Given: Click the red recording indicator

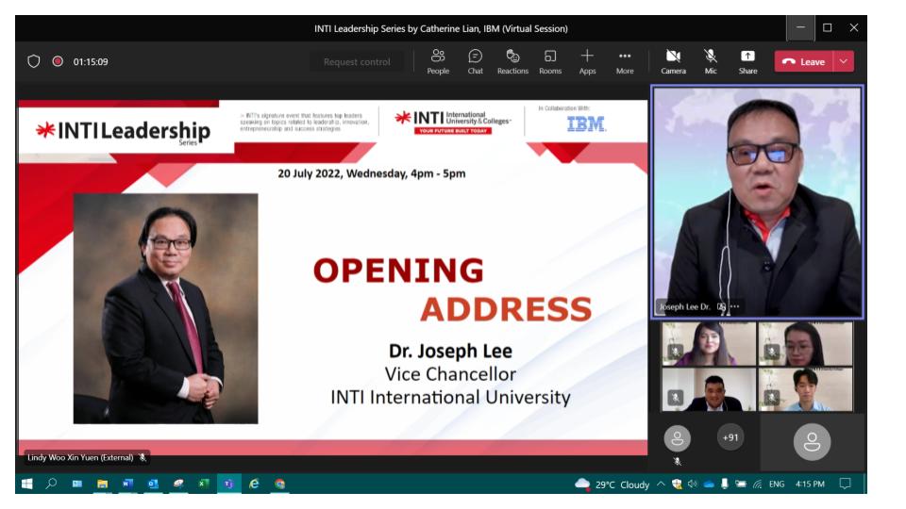Looking at the screenshot, I should click(x=58, y=61).
